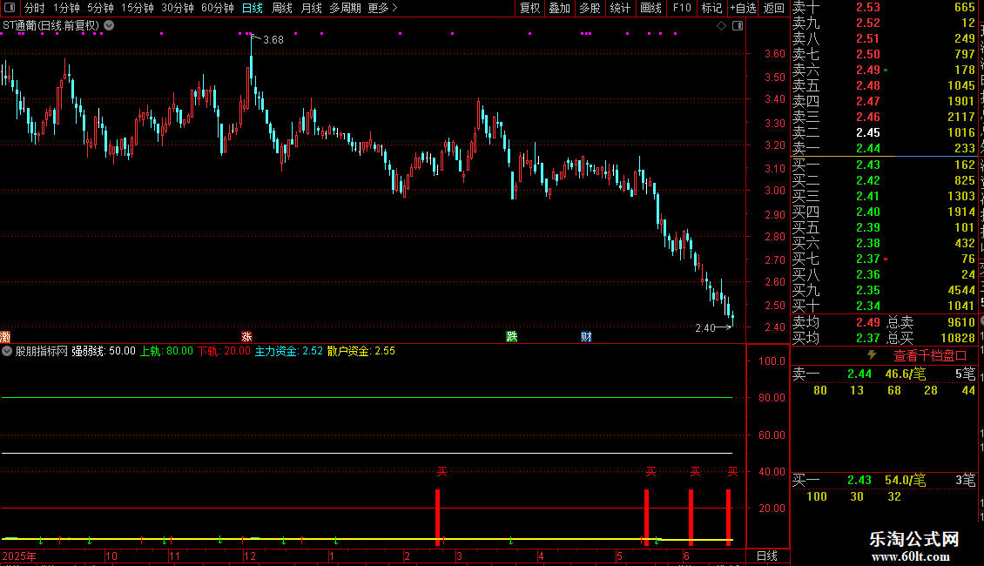Click the 54.0/笔 buy detail value
The height and width of the screenshot is (566, 984).
click(905, 480)
